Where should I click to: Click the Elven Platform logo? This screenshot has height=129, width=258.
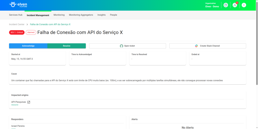coord(18,5)
